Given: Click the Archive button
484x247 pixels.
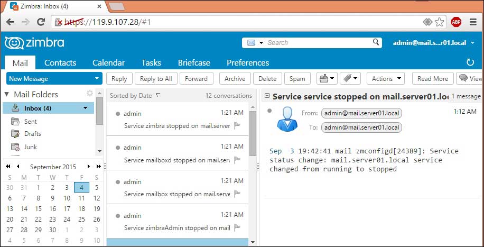Looking at the screenshot, I should click(235, 78).
